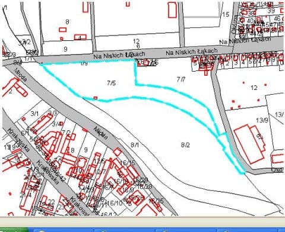Click the parcel label 3/1
The image size is (285, 232).
point(34,114)
